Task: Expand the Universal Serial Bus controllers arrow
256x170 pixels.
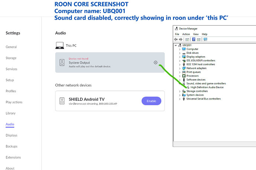Action: point(180,99)
